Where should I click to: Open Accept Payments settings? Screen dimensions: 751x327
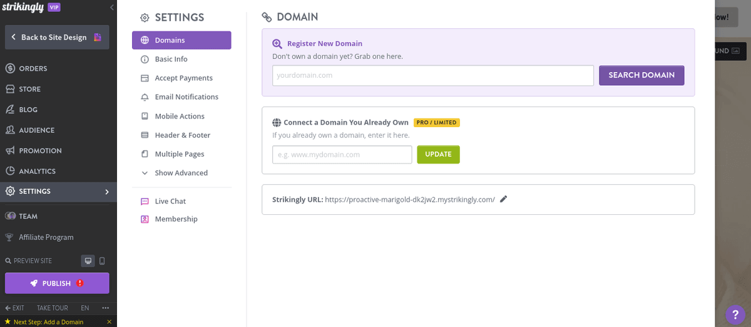183,78
